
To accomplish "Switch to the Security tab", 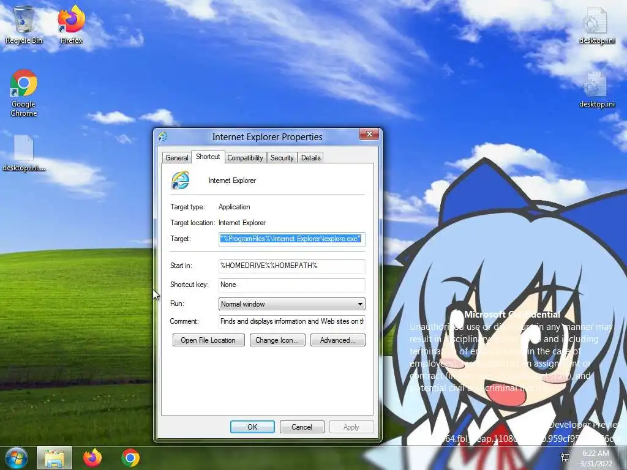I will 282,158.
